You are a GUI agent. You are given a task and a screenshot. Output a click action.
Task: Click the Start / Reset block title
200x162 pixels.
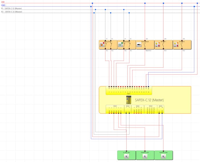(x=145, y=42)
